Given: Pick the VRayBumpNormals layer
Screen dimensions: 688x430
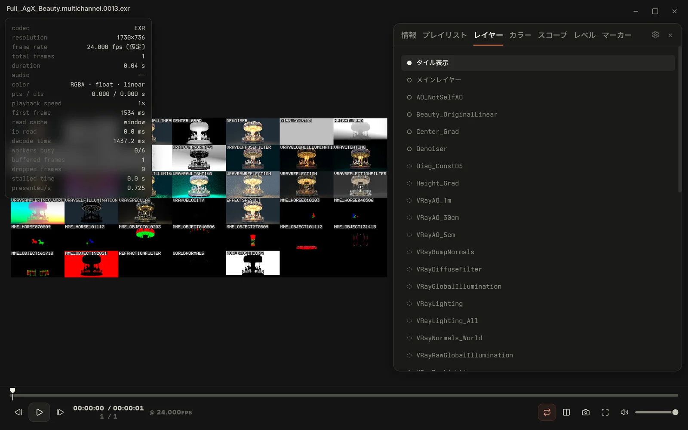Looking at the screenshot, I should pos(538,252).
